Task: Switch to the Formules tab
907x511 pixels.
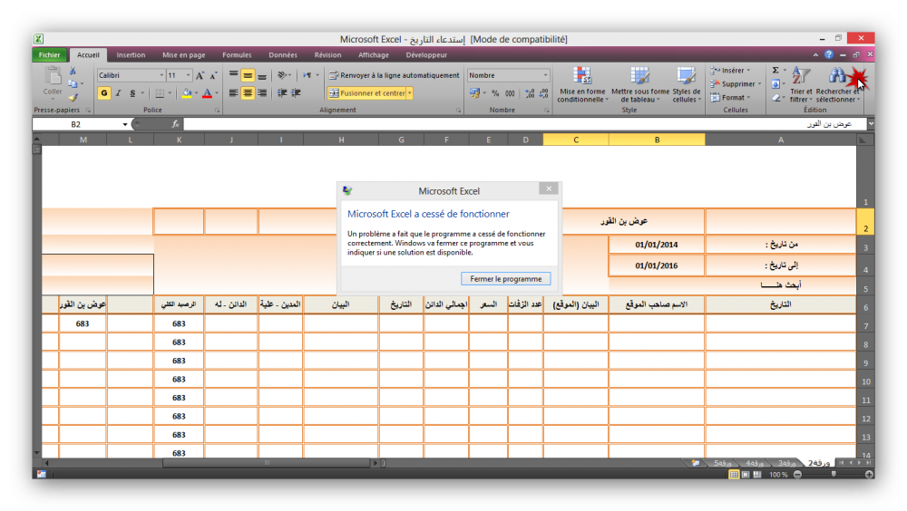Action: click(237, 55)
